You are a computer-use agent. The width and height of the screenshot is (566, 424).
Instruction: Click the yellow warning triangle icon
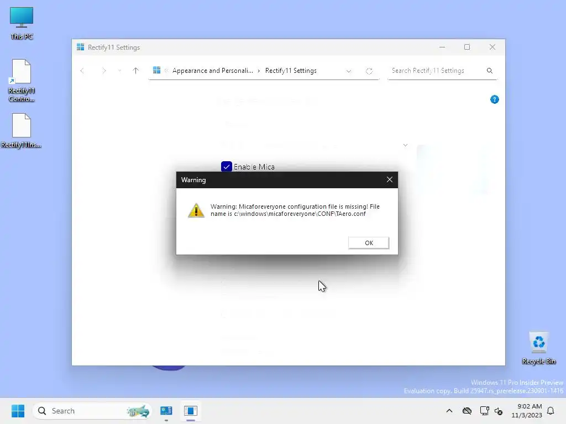(x=196, y=210)
